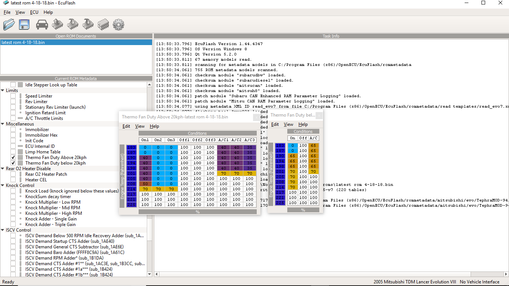Click the stacked chips icon in the toolbar
The image size is (509, 286).
[103, 25]
